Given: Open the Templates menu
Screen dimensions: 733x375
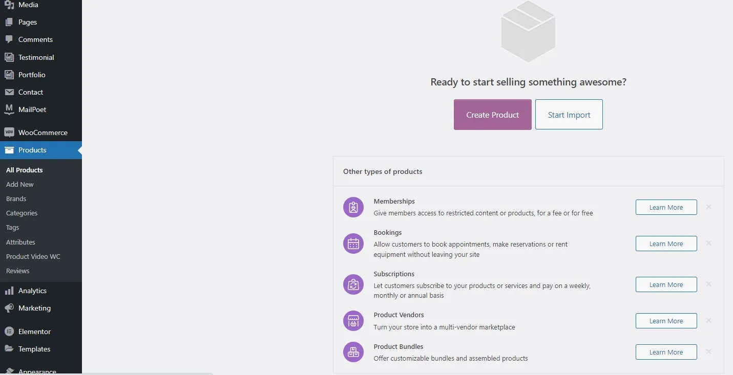Looking at the screenshot, I should (41, 349).
